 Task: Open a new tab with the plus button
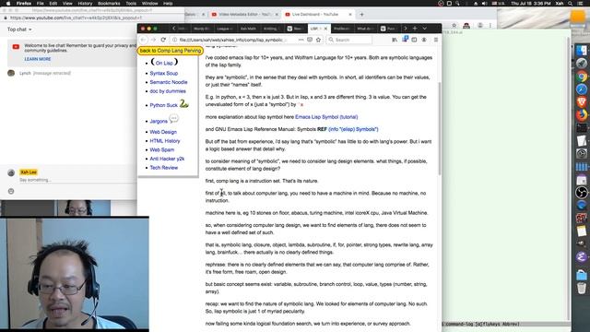415,29
